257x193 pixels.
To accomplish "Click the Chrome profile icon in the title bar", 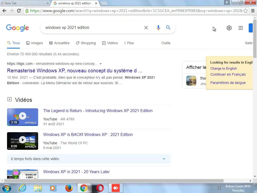I will point(227,2).
